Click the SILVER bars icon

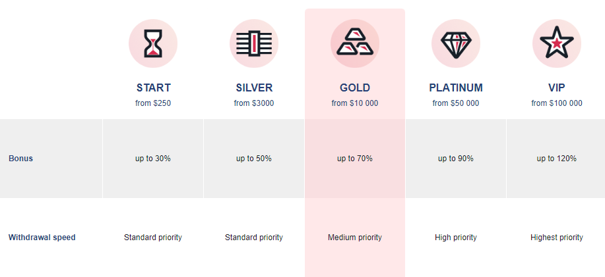[254, 43]
